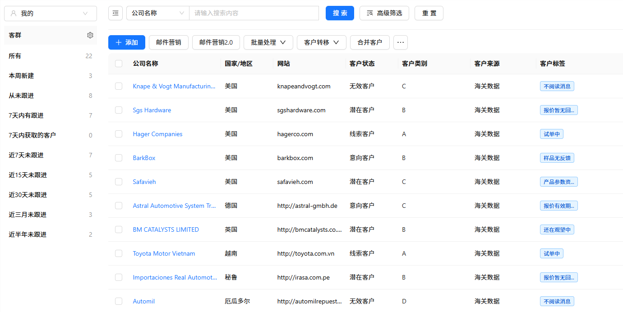Image resolution: width=623 pixels, height=312 pixels.
Task: Expand the 客户转移 dropdown
Action: (322, 42)
